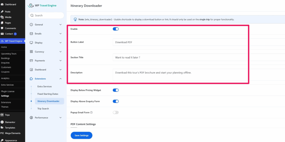Click the search magnifier icon
This screenshot has height=142, width=285.
32,16
